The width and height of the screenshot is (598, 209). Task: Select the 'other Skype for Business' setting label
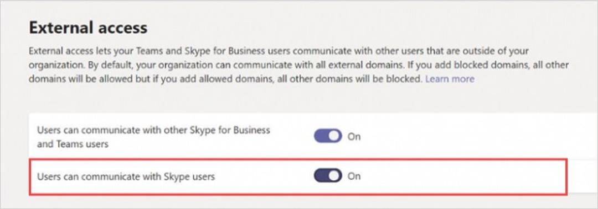(x=153, y=137)
